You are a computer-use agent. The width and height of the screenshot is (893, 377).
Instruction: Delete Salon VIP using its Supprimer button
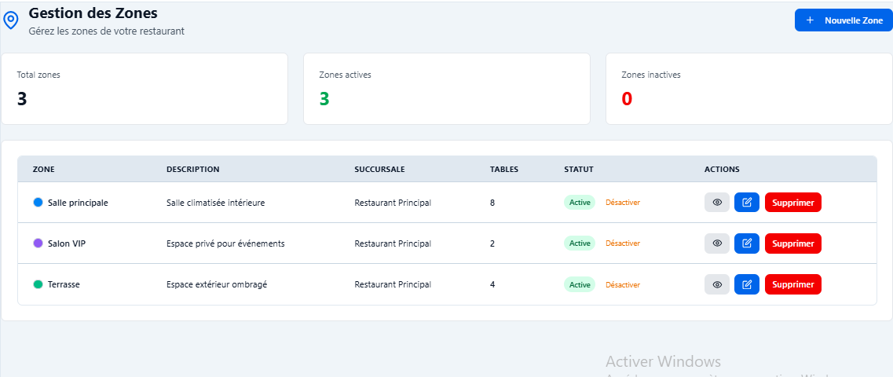click(x=792, y=243)
